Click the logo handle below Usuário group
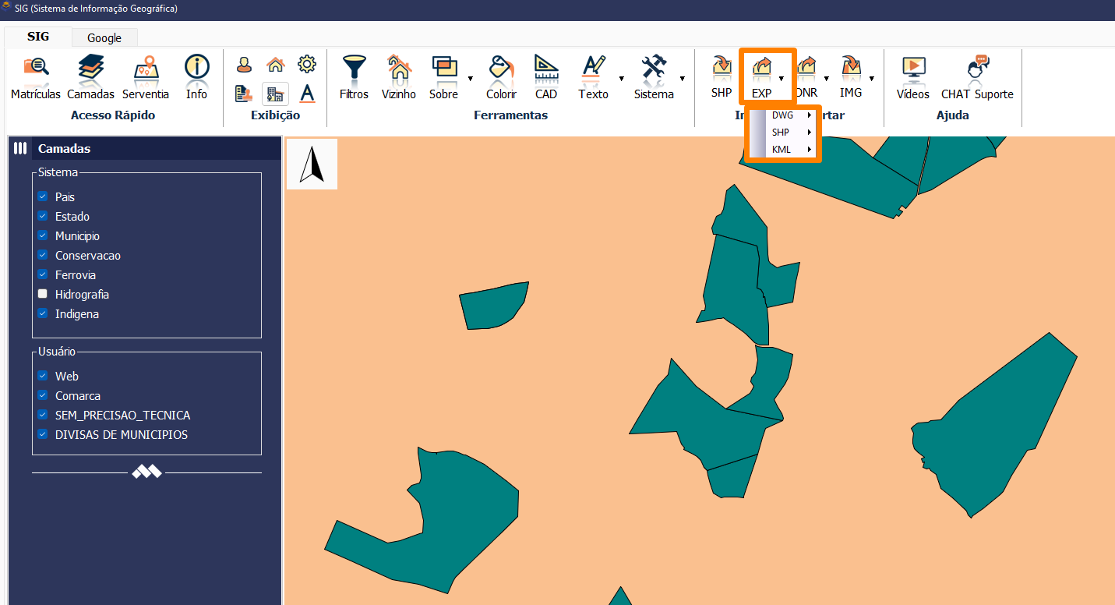 [x=146, y=472]
